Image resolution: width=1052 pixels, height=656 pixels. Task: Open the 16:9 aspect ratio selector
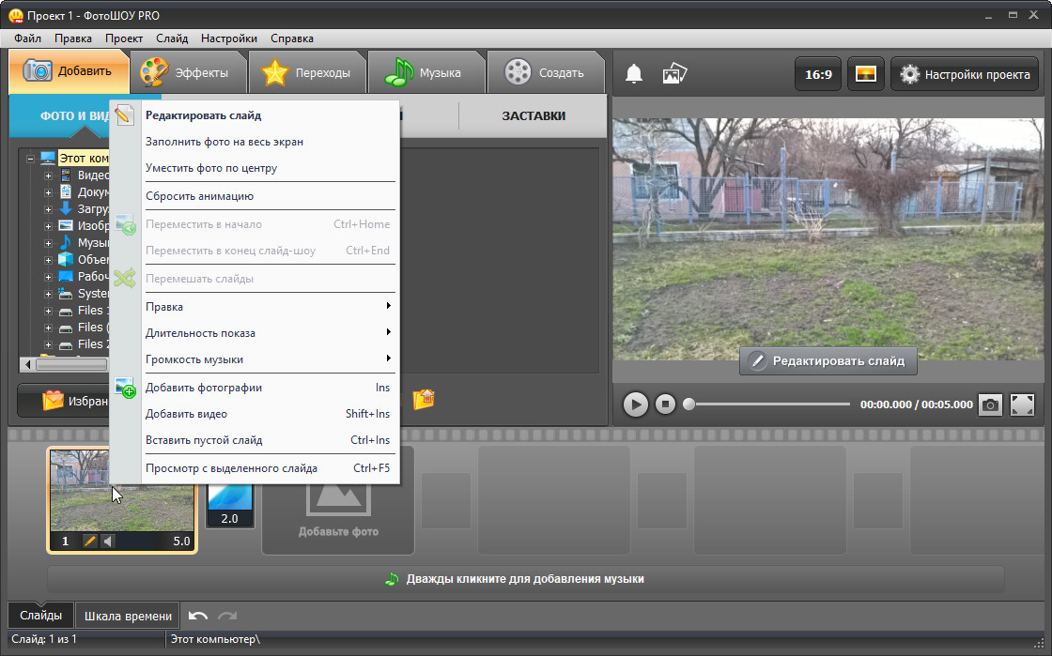[818, 74]
